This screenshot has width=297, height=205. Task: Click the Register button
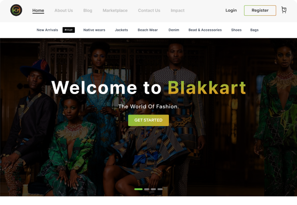[260, 10]
